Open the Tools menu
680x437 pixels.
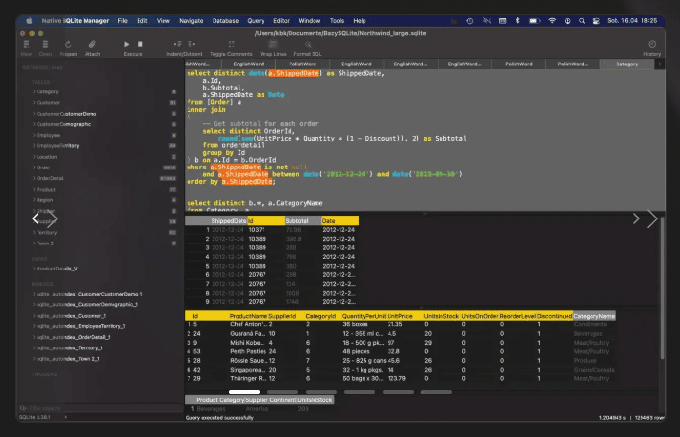[337, 21]
